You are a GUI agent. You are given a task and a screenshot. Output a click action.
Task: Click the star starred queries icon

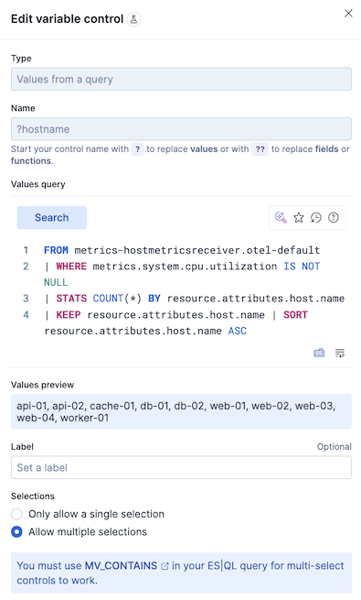[299, 218]
